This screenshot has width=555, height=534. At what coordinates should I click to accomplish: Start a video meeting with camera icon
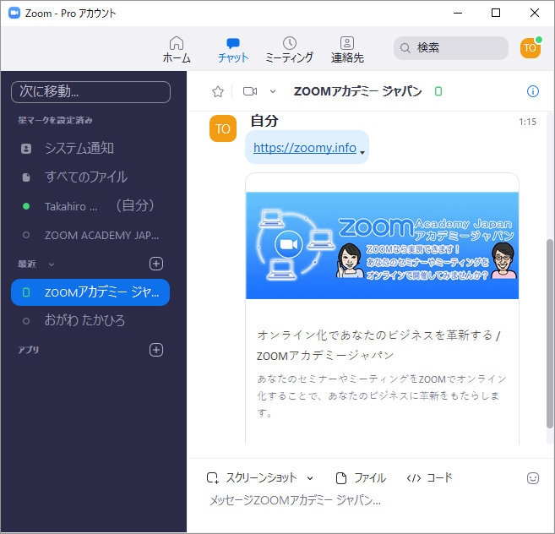pos(249,91)
